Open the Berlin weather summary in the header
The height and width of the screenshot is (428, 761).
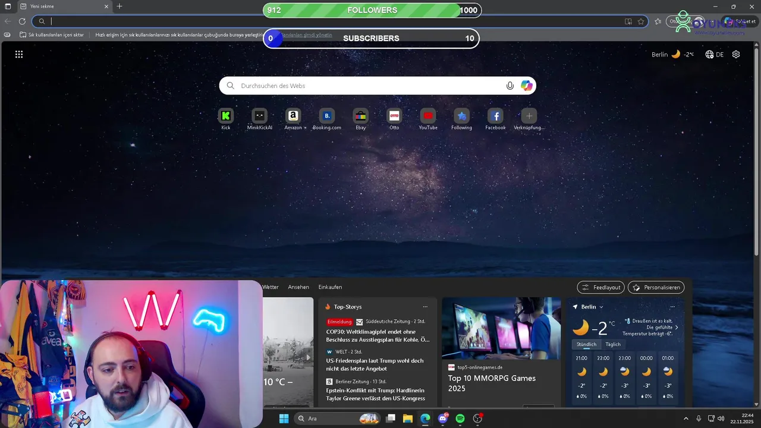(x=672, y=54)
